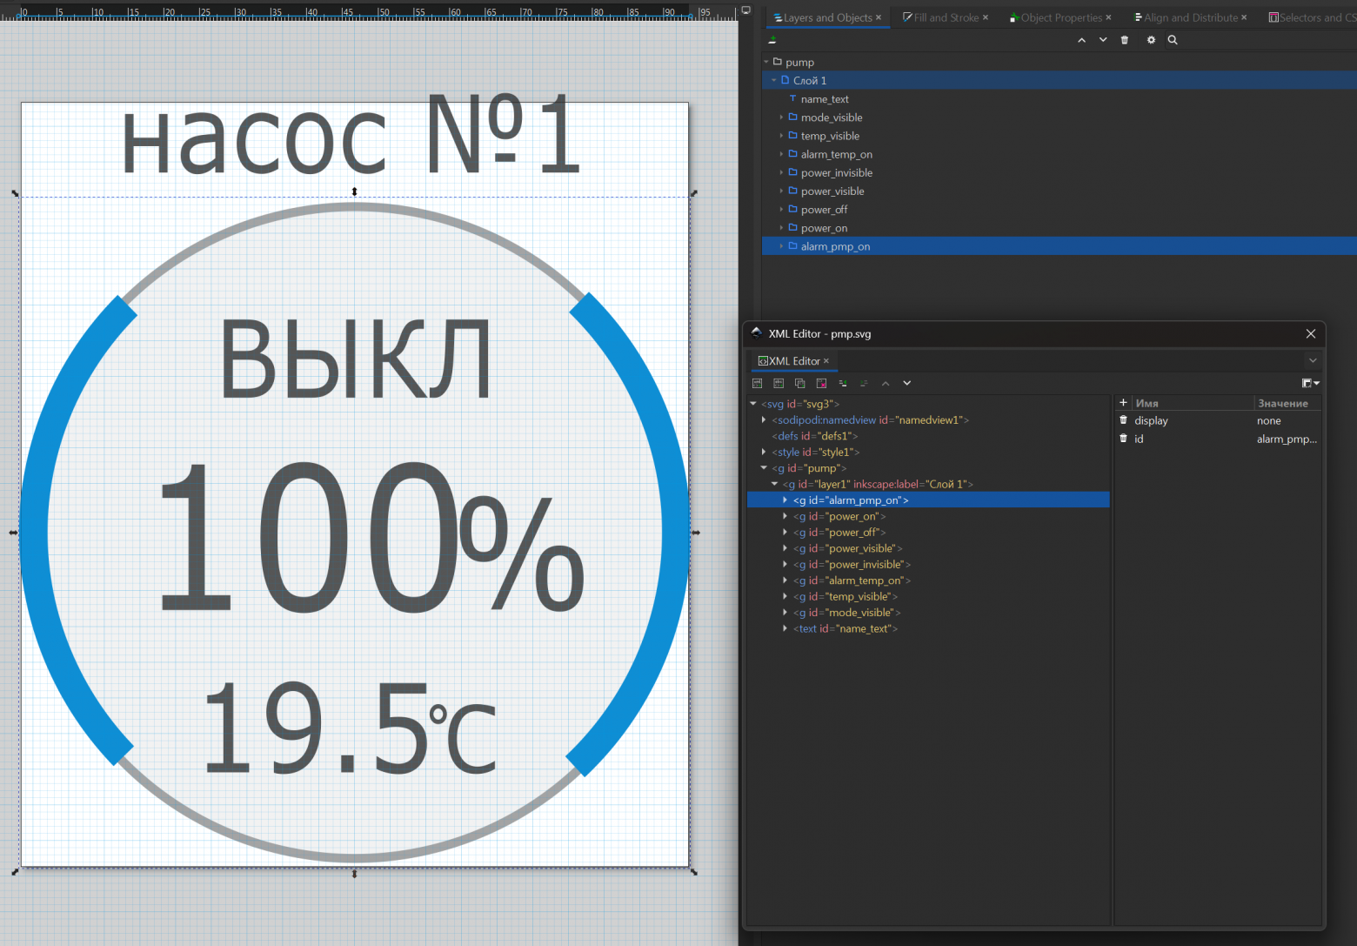The height and width of the screenshot is (946, 1357).
Task: Select alarm_temp_on node in XML tree
Action: (x=852, y=580)
